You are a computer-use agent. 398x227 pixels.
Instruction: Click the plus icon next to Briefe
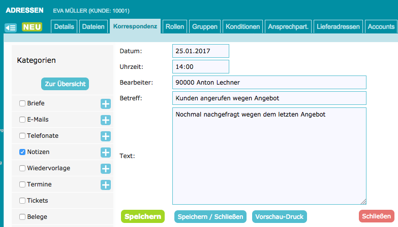tap(105, 104)
